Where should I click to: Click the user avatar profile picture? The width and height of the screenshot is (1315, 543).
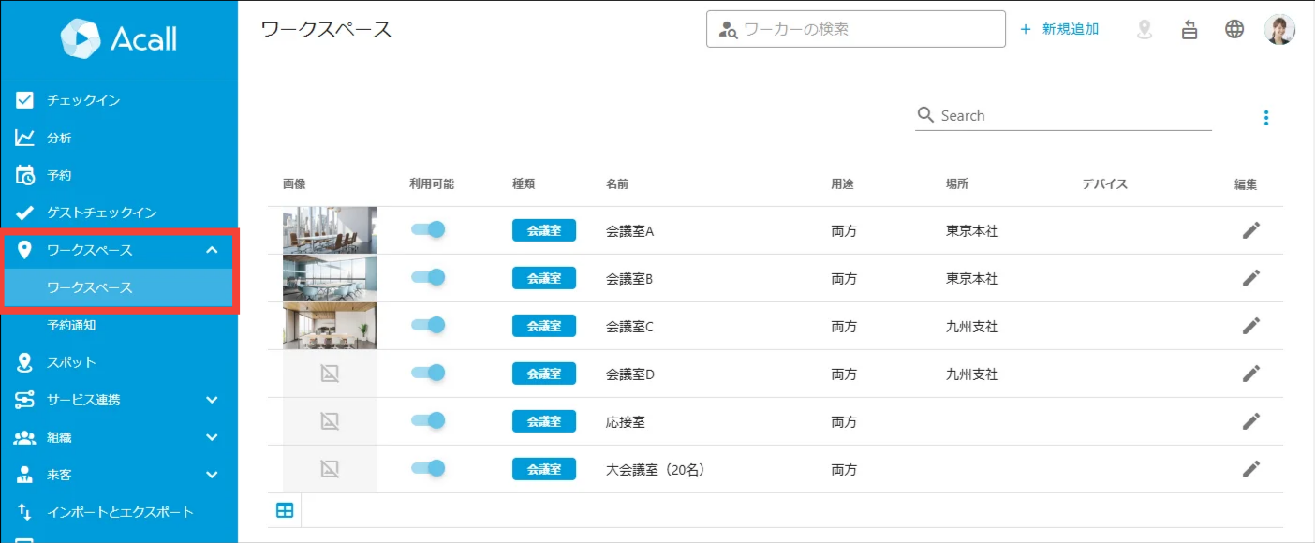point(1279,29)
